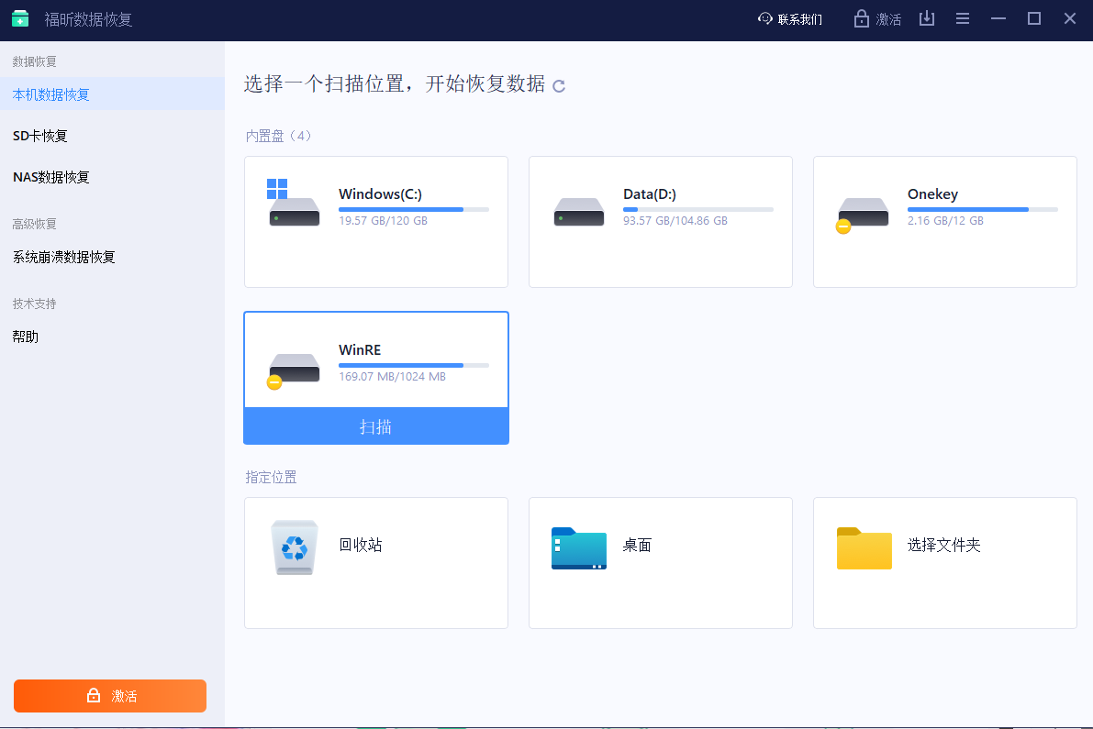
Task: Click the desktop folder icon
Action: coord(578,548)
